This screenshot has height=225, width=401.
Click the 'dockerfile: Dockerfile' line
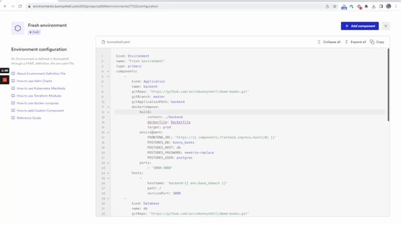click(169, 122)
